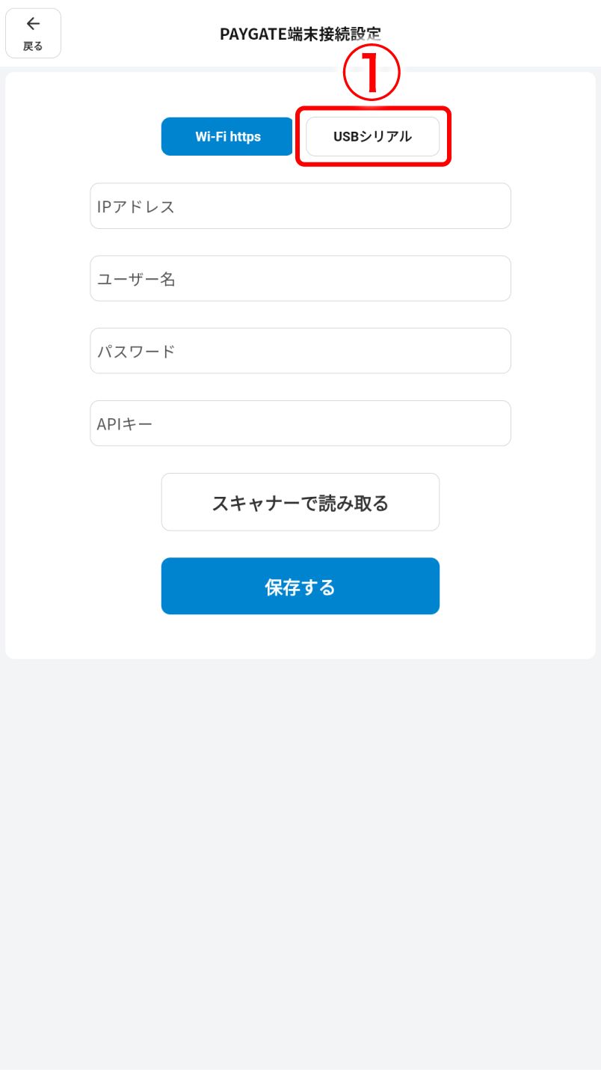Read settings using the scanner button
Viewport: 601px width, 1070px height.
300,502
